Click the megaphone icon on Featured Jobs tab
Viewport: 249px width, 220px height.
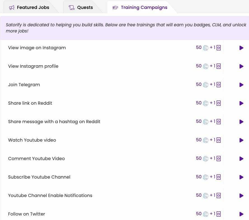point(11,8)
